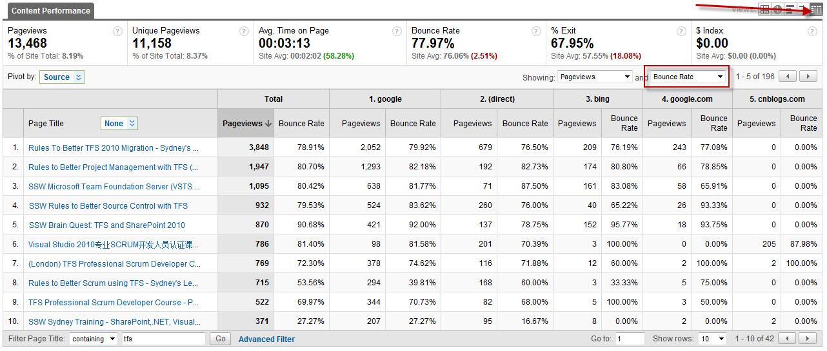
Task: Click the Advanced Filter link
Action: tap(266, 339)
